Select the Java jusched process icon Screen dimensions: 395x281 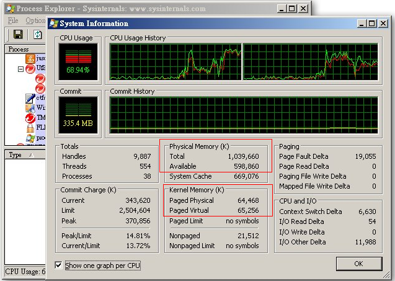coord(30,58)
